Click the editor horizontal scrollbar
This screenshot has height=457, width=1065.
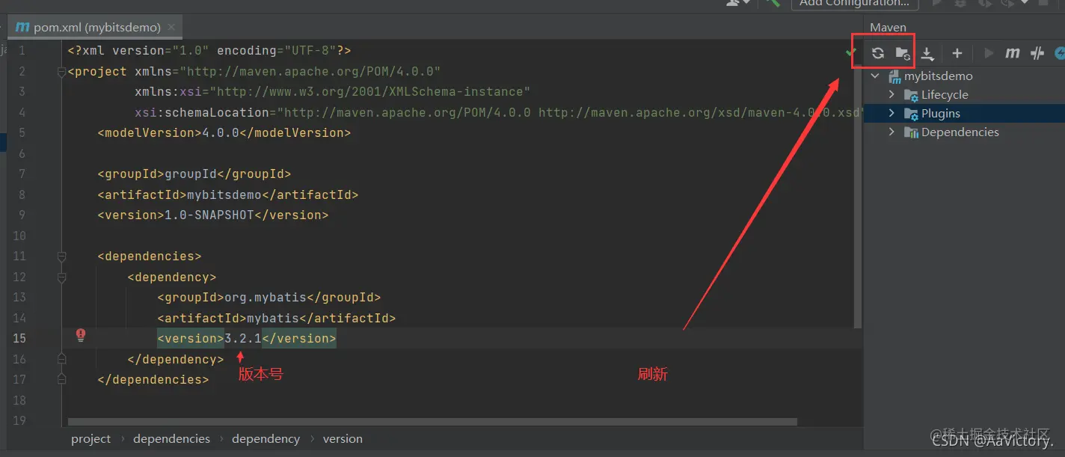point(432,422)
